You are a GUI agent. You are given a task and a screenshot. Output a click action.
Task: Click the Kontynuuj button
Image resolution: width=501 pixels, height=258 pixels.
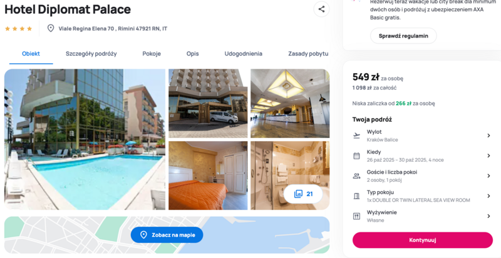pyautogui.click(x=422, y=240)
